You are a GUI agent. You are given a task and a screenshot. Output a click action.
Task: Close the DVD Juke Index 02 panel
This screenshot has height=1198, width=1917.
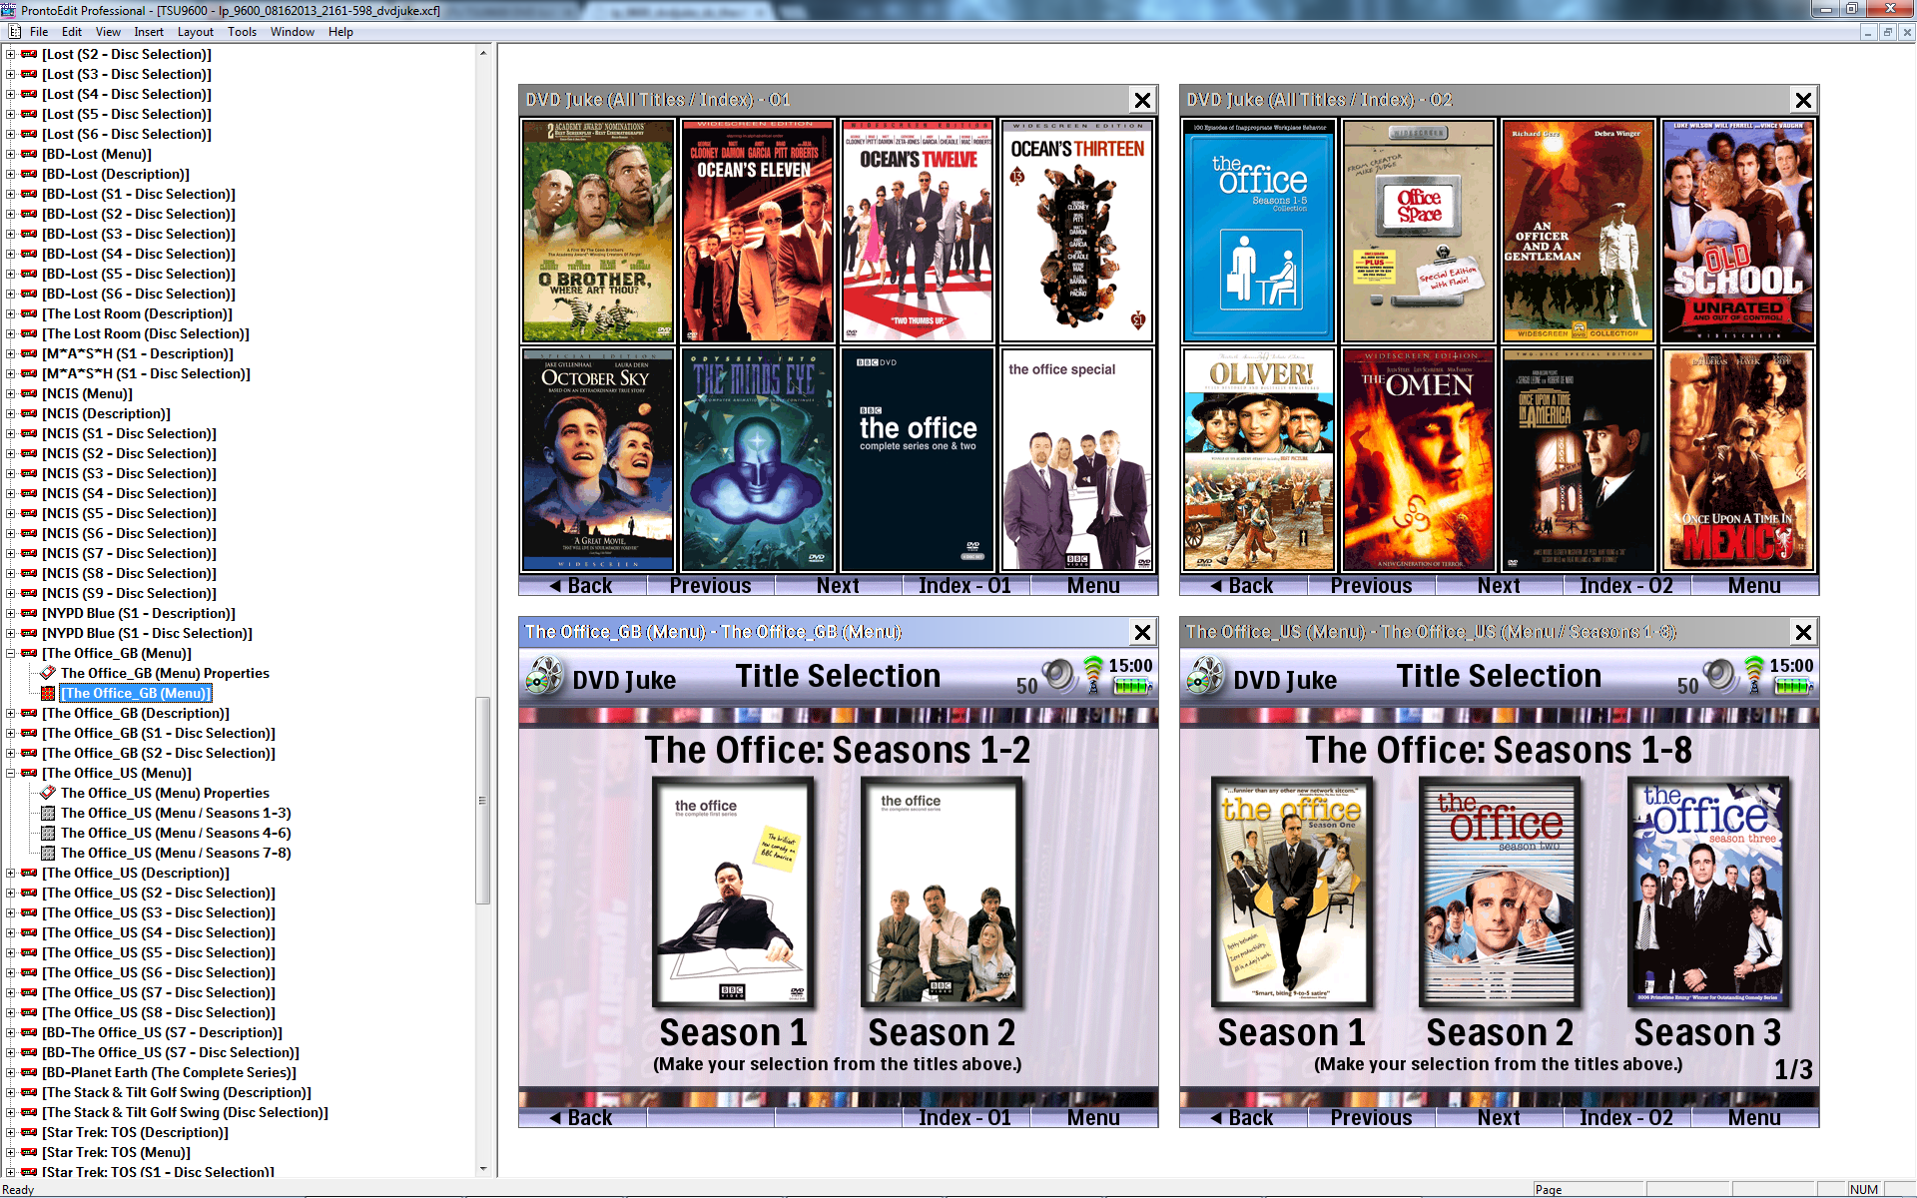click(1803, 100)
